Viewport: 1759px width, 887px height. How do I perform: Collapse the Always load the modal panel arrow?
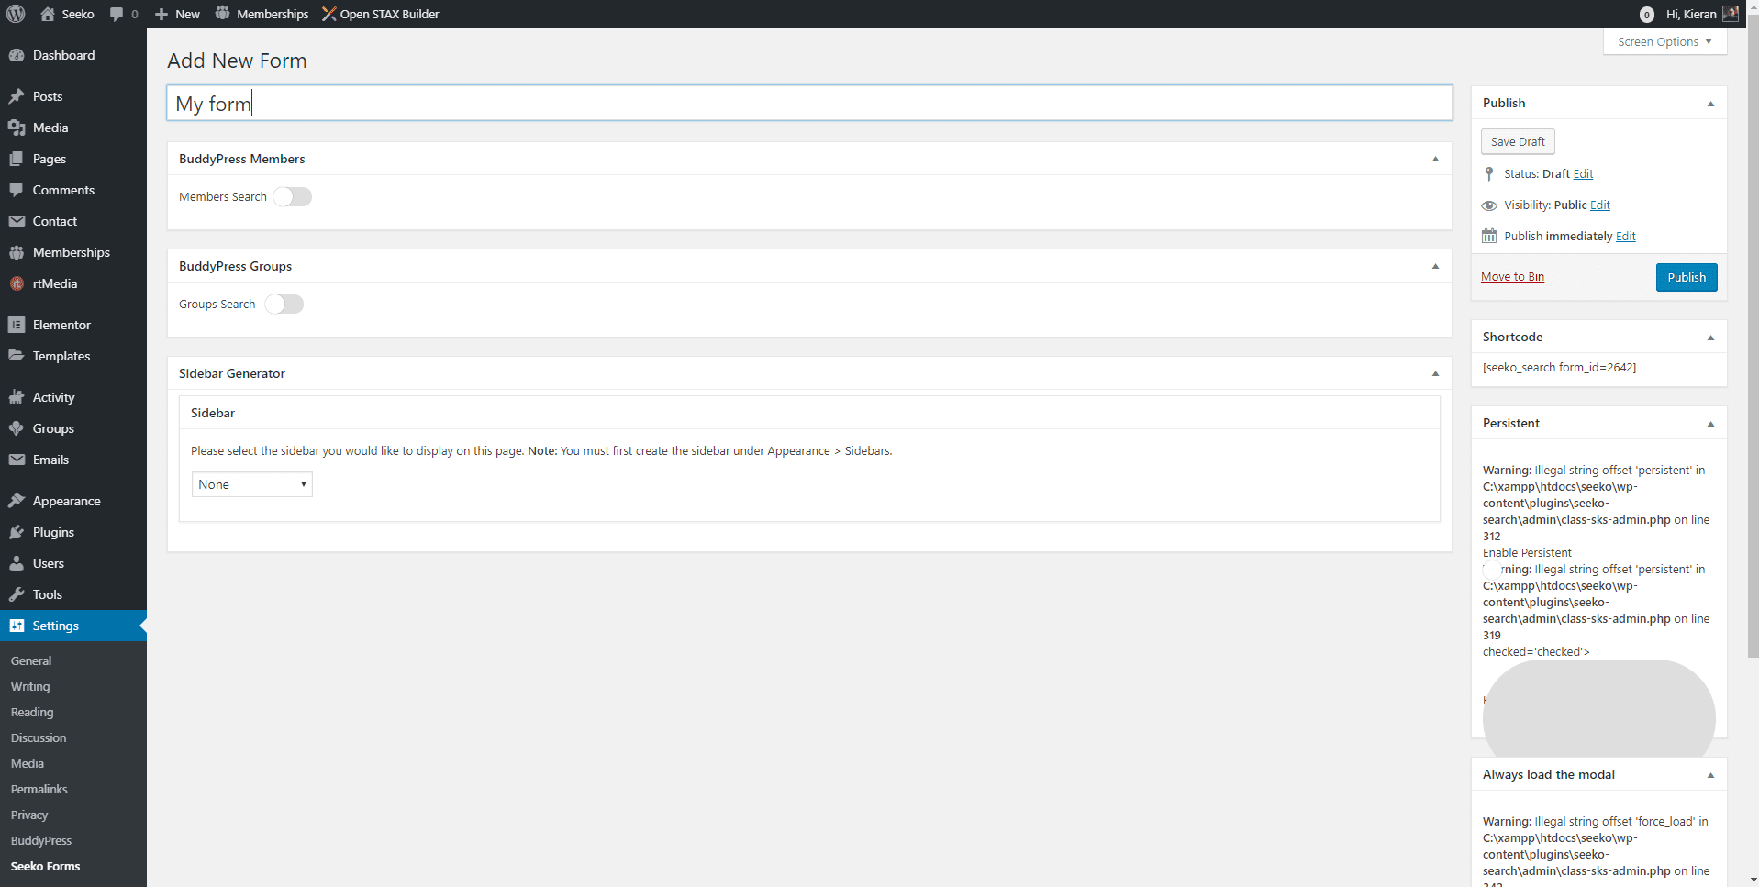click(x=1711, y=775)
